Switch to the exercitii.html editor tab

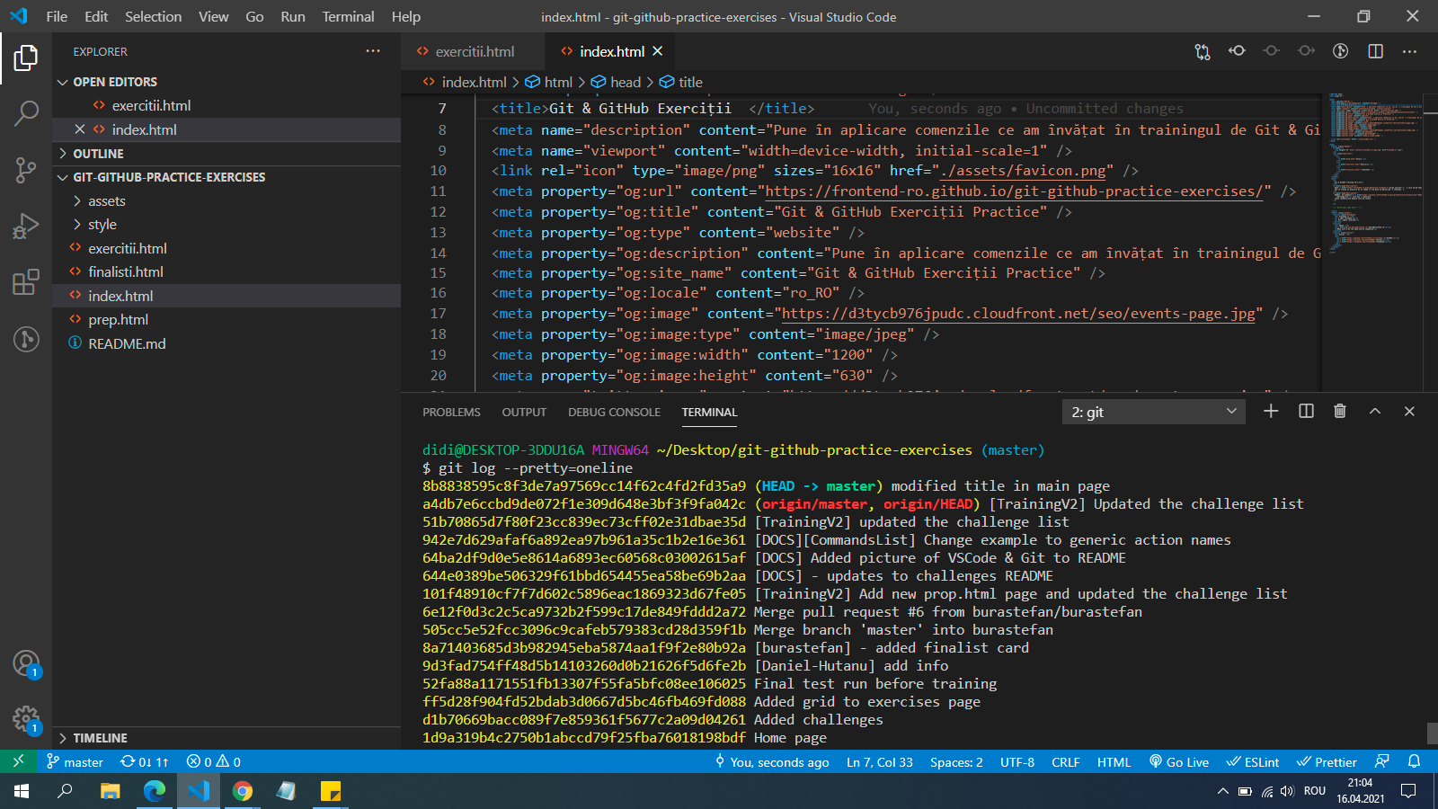475,51
